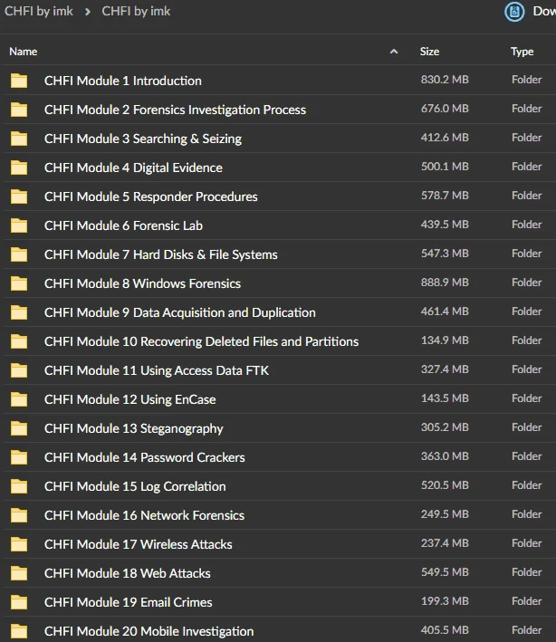Select the Module 5 Responder Procedures folder icon
The width and height of the screenshot is (556, 642).
tap(19, 196)
